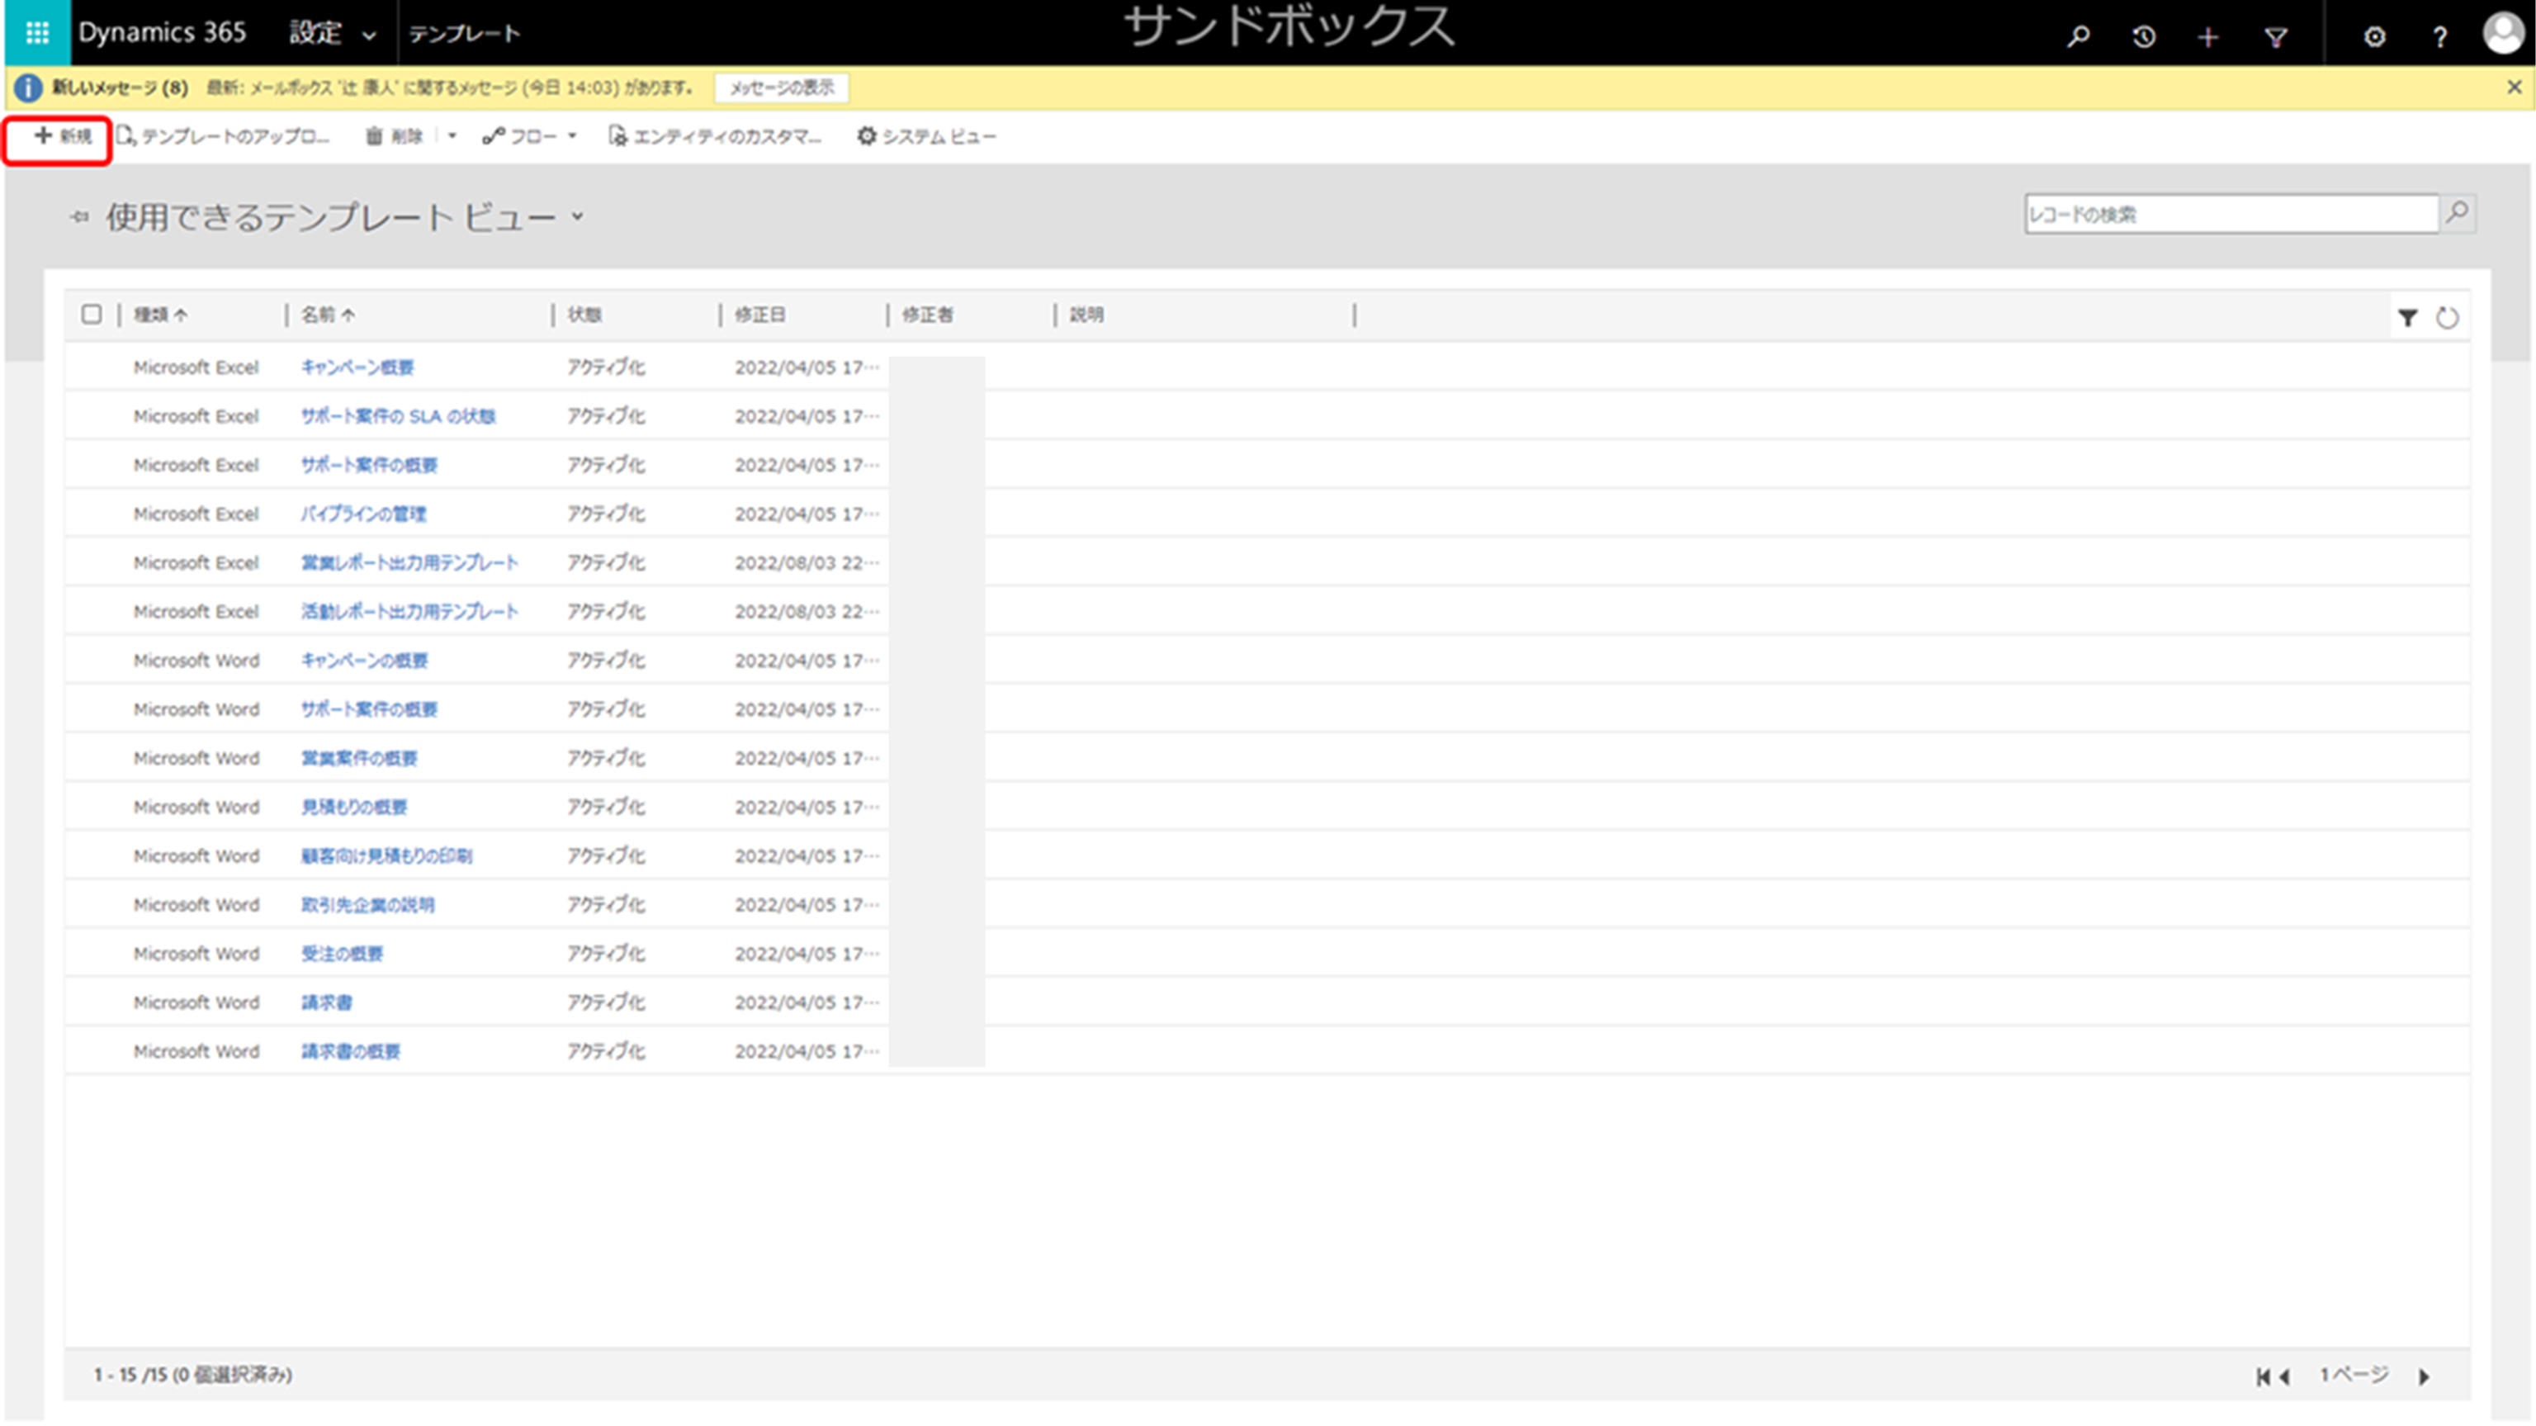Open サポート案件の SLA の状態 template
The width and height of the screenshot is (2536, 1426).
pyautogui.click(x=398, y=417)
